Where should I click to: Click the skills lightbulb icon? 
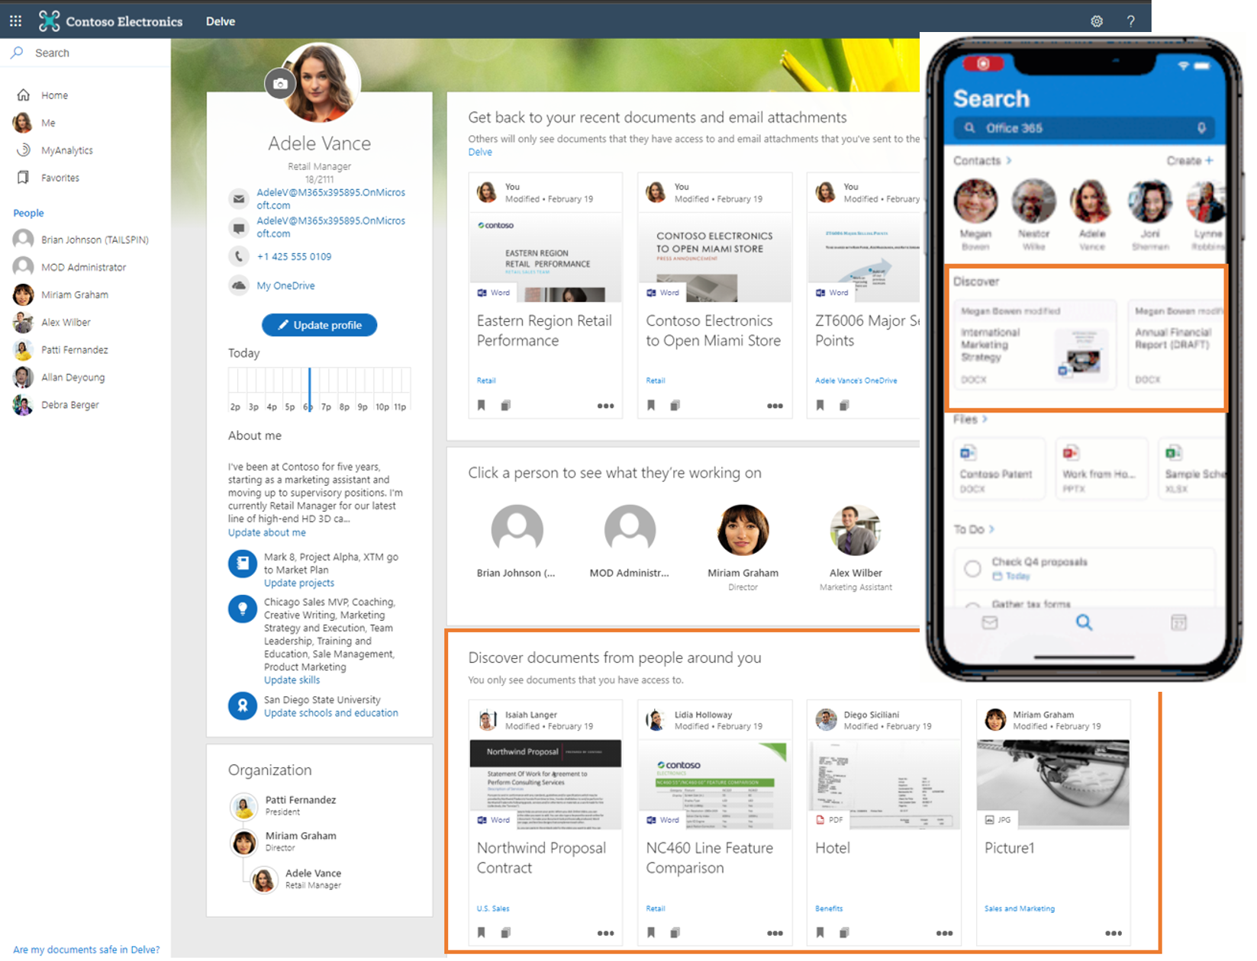[243, 609]
